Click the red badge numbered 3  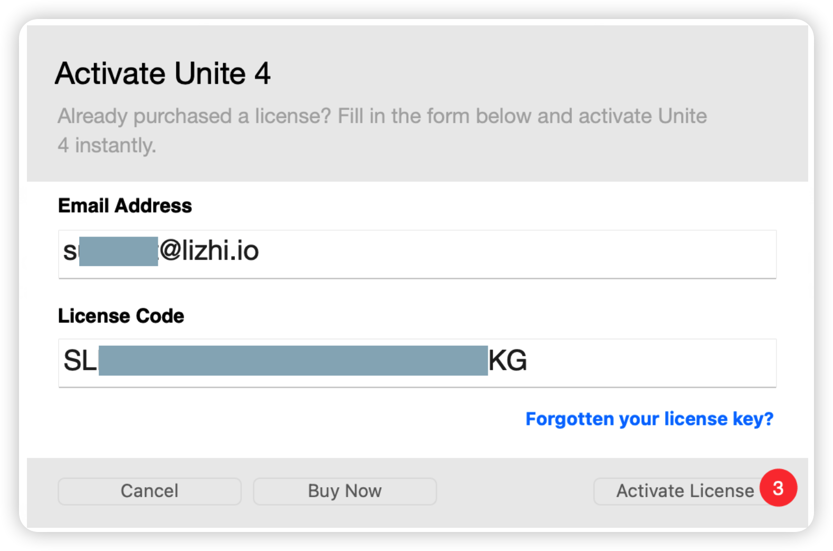pos(778,488)
